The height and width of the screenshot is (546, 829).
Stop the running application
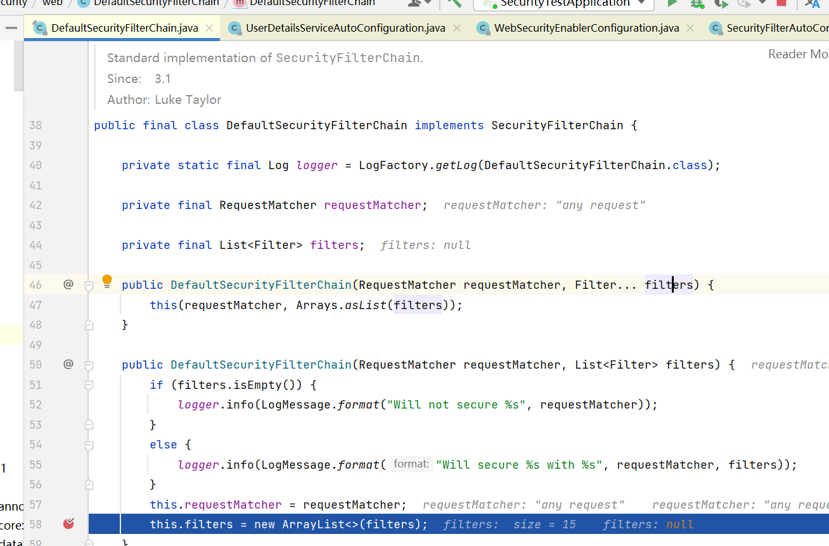tap(781, 3)
